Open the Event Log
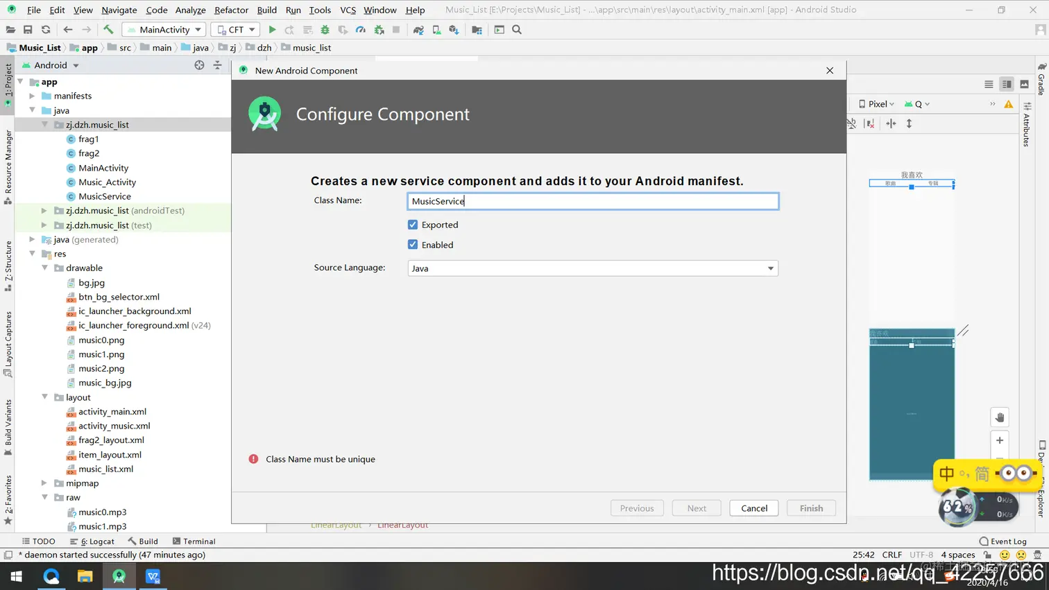Image resolution: width=1049 pixels, height=590 pixels. click(x=1003, y=541)
